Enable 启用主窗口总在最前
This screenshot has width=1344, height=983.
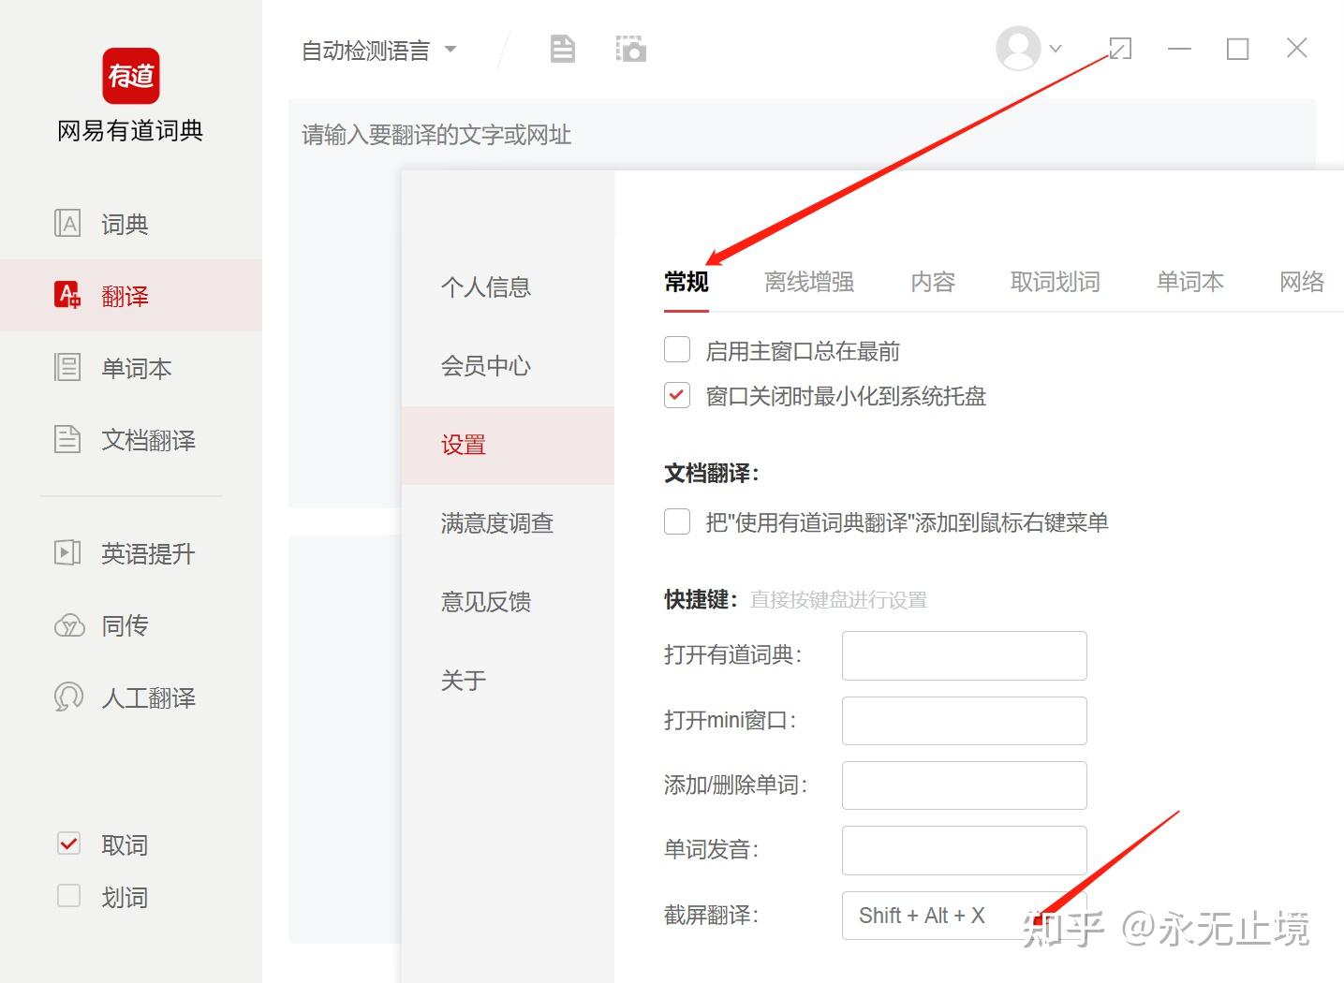coord(676,349)
